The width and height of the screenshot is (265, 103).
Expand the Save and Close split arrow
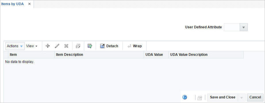(x=242, y=98)
